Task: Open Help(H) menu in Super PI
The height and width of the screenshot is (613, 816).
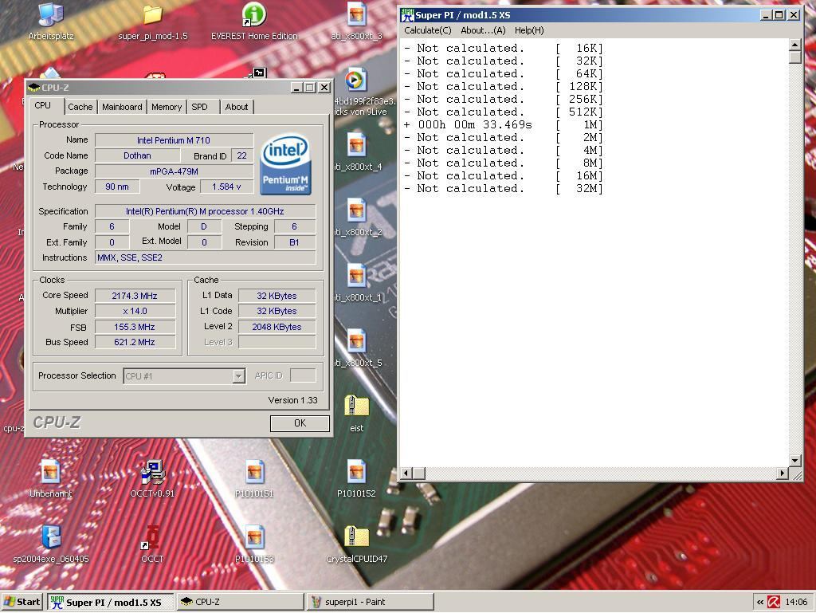Action: click(x=529, y=30)
